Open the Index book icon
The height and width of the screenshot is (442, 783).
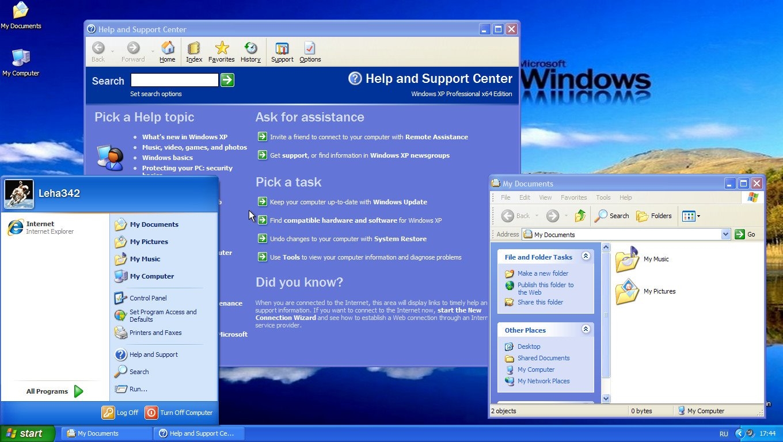[194, 48]
